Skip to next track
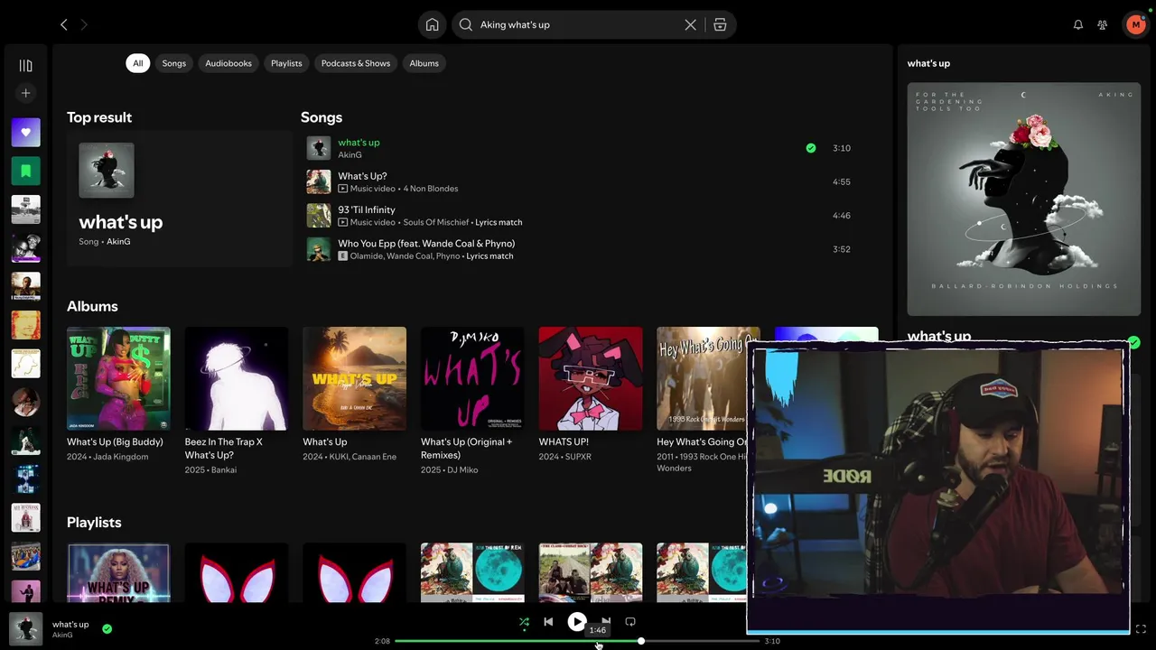The height and width of the screenshot is (650, 1156). [x=606, y=621]
